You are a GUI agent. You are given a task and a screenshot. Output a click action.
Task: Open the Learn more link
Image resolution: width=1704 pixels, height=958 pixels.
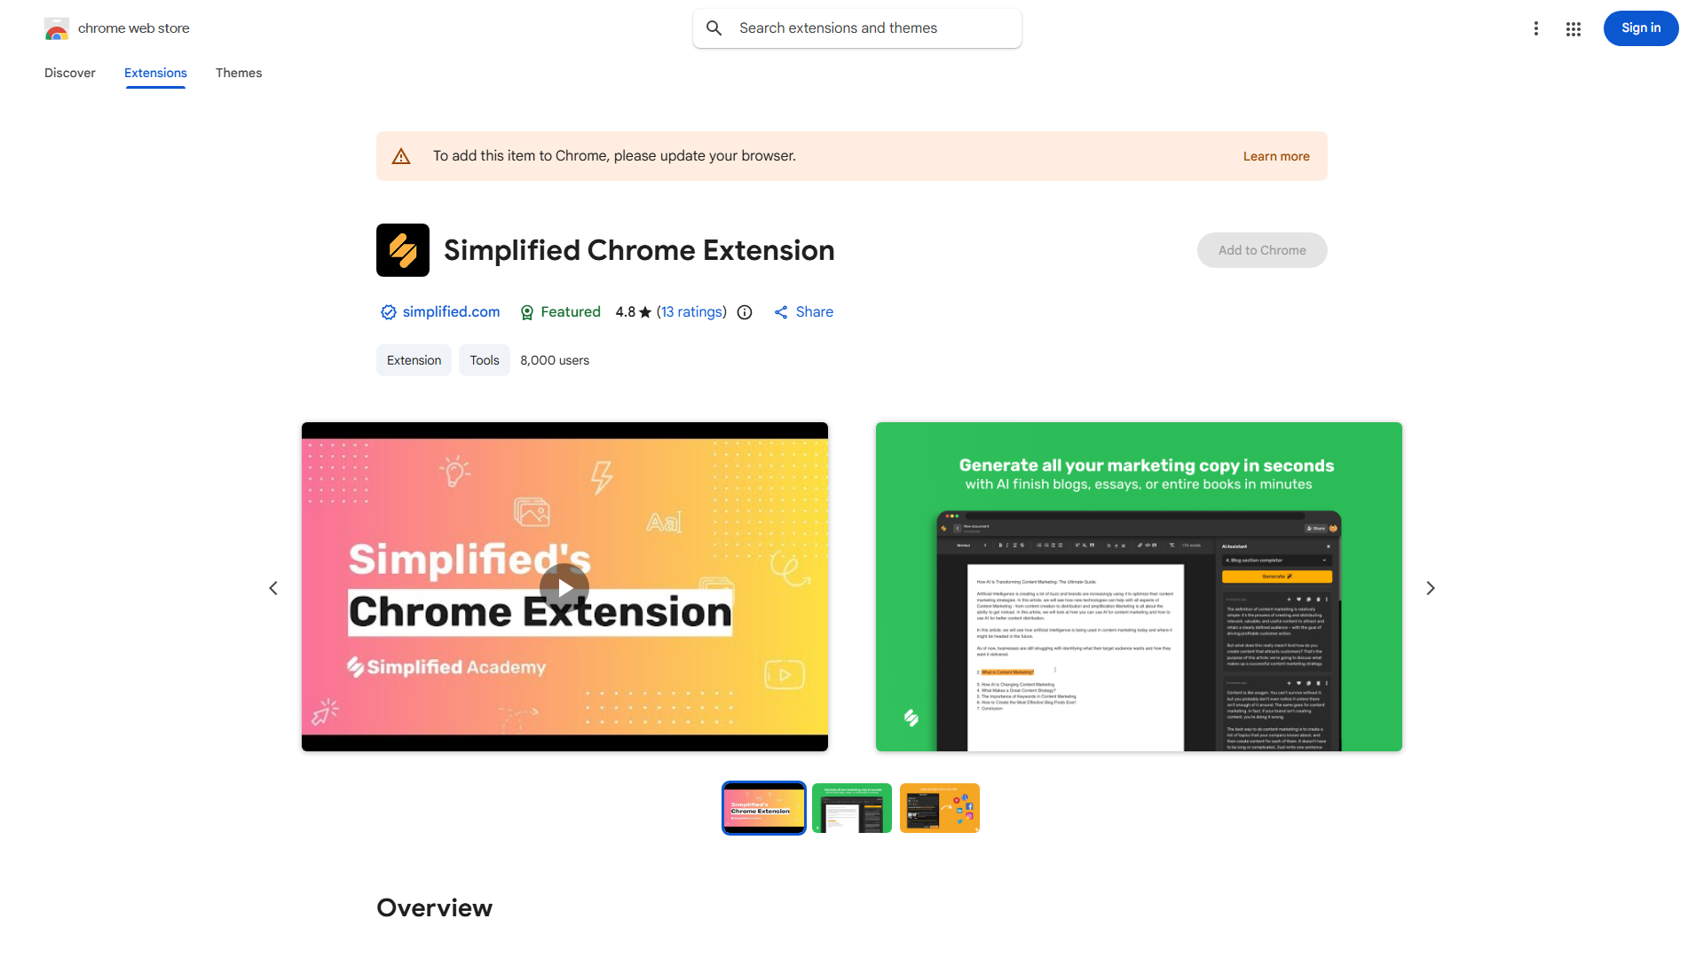(x=1275, y=156)
